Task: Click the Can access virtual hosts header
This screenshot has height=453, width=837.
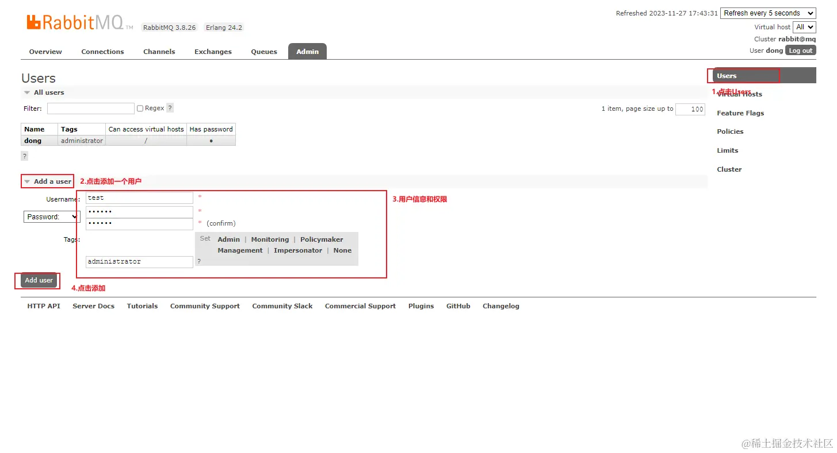Action: (x=146, y=129)
